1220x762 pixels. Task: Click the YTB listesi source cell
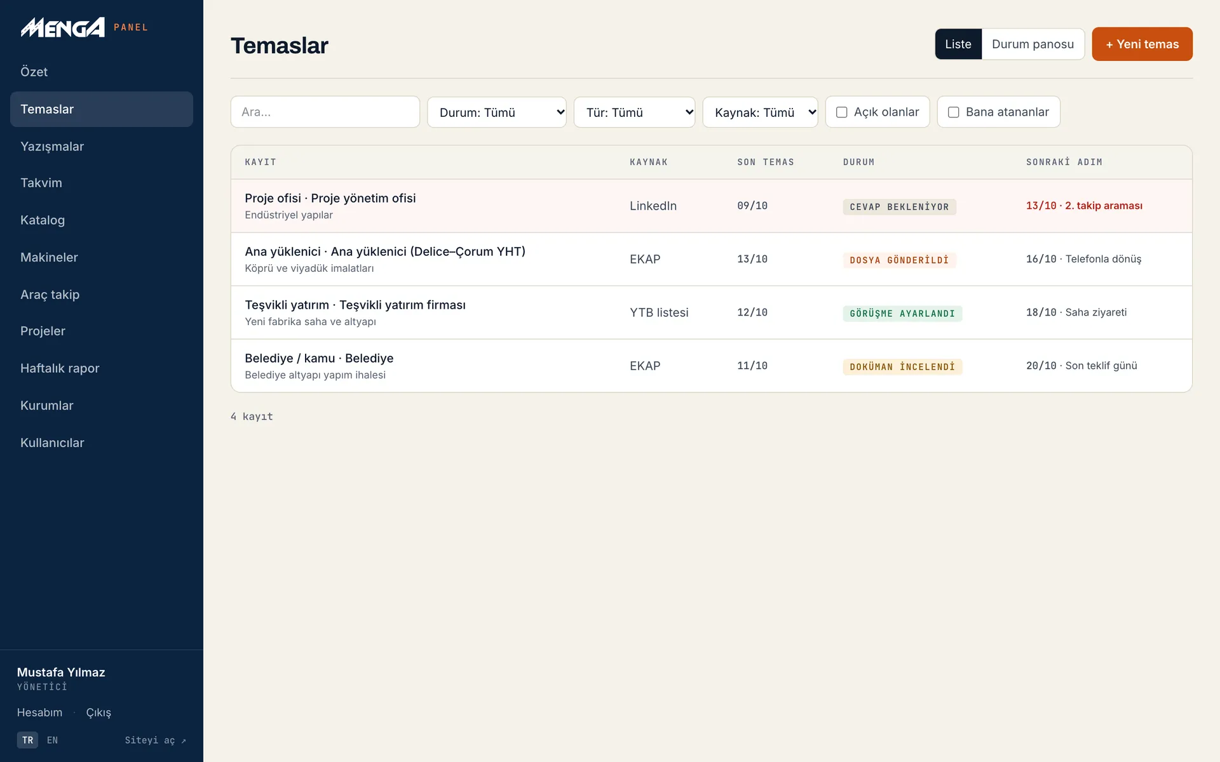[659, 312]
